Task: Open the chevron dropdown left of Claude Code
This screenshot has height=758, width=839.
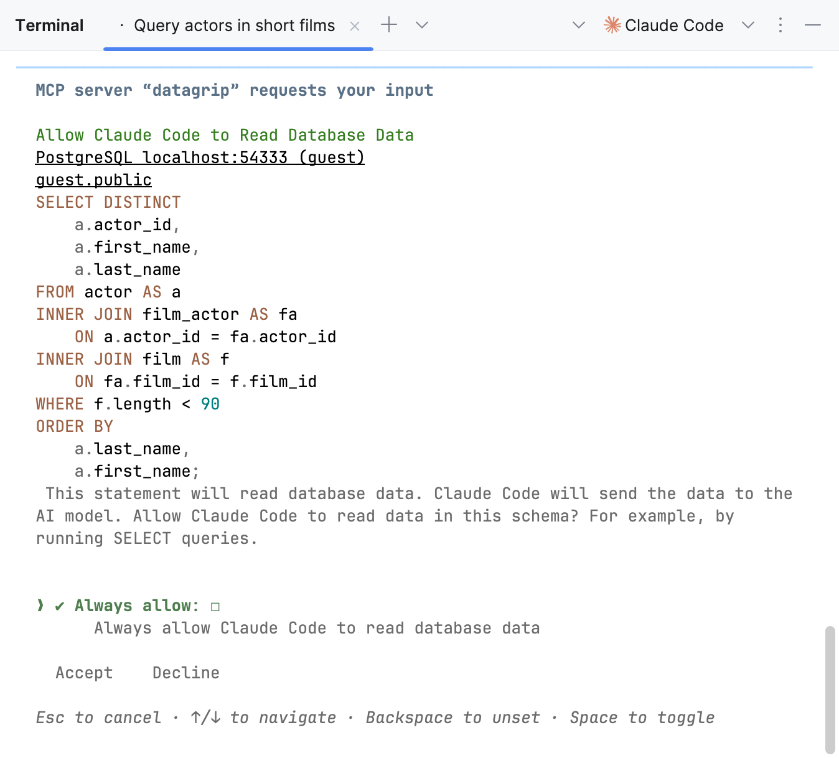Action: (x=579, y=25)
